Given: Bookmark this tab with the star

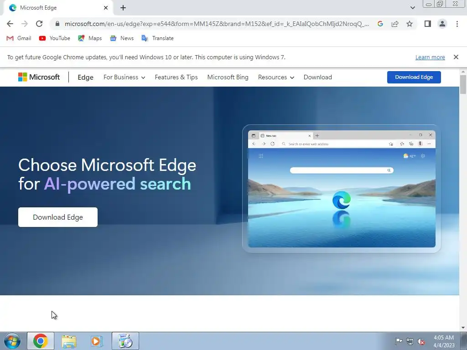Looking at the screenshot, I should click(410, 24).
